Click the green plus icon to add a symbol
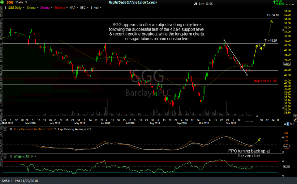Viewport: 297px width, 184px height. (x=2, y=2)
